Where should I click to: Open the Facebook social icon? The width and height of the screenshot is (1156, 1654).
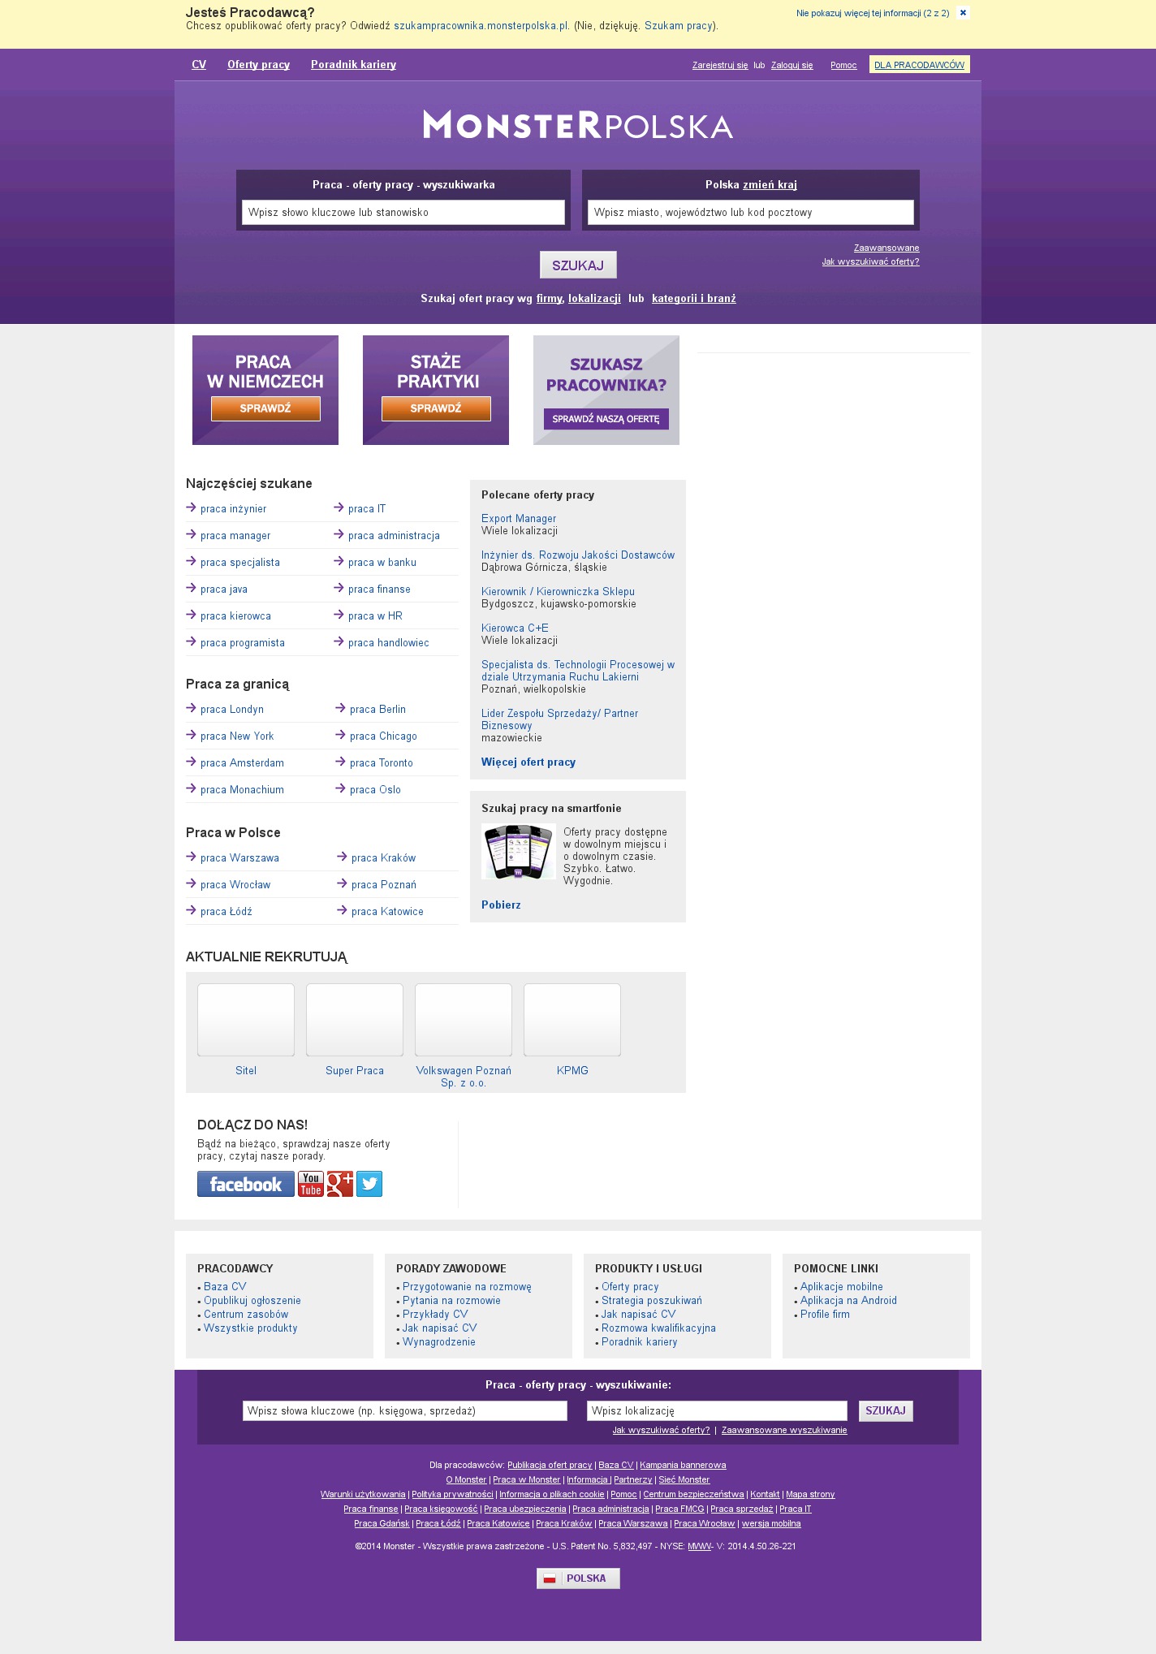(x=246, y=1184)
